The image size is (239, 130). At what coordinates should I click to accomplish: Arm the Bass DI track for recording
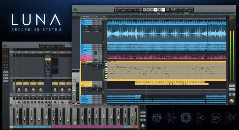point(93,58)
